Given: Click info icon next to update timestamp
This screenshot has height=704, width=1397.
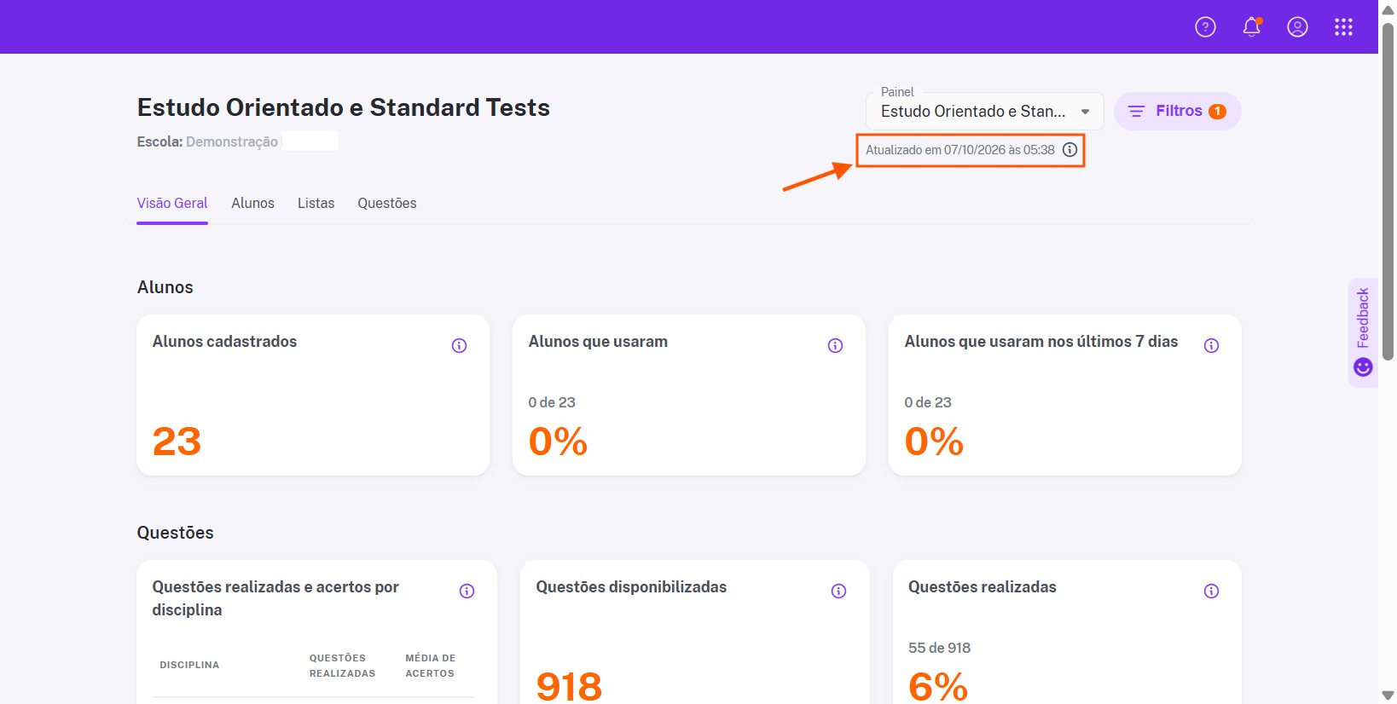Looking at the screenshot, I should 1069,150.
